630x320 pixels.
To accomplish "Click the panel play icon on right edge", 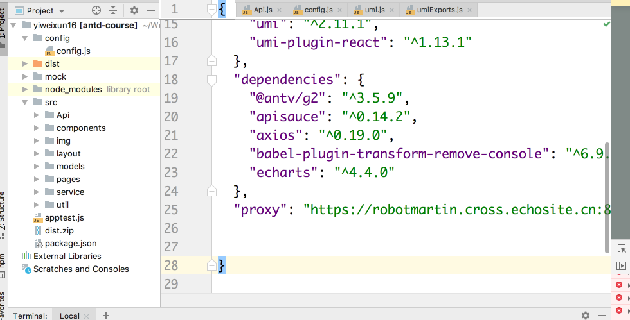I will coord(621,265).
